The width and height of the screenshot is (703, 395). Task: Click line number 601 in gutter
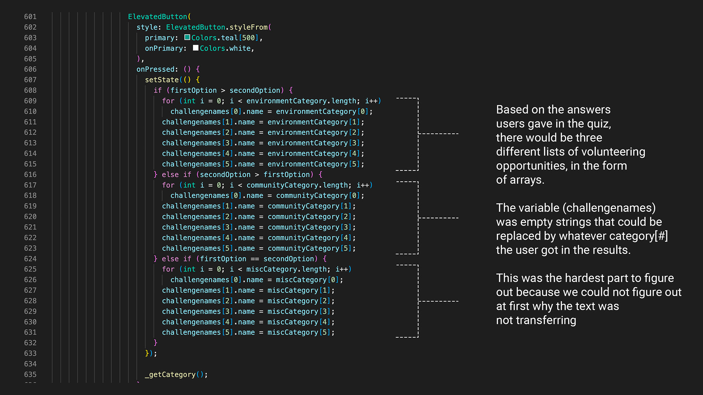[x=30, y=16]
